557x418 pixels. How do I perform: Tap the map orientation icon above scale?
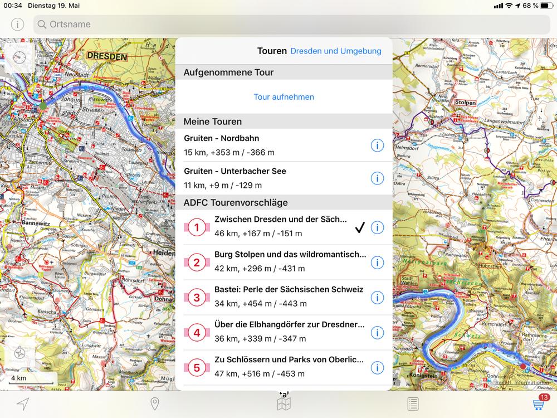point(19,353)
